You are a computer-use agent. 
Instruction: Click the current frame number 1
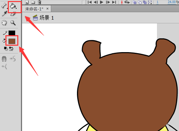(x=157, y=2)
